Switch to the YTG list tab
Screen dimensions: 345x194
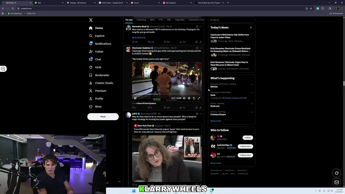161,20
